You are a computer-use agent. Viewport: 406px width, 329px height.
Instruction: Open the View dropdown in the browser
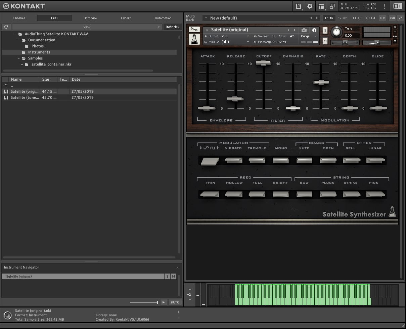87,27
